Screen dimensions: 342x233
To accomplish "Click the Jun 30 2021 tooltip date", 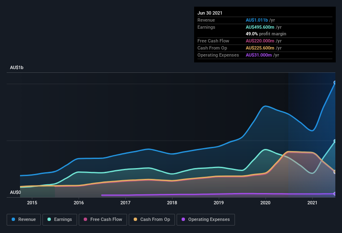I will [210, 13].
